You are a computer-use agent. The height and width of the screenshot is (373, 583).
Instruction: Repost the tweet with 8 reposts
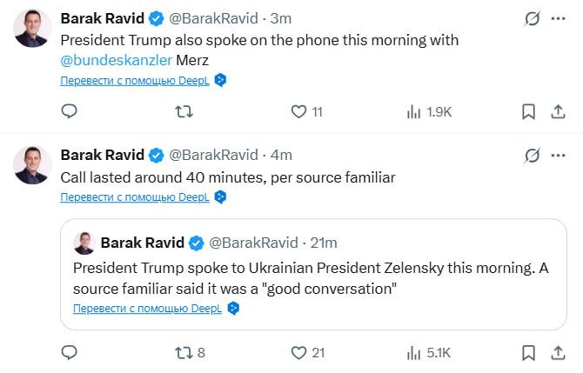184,352
